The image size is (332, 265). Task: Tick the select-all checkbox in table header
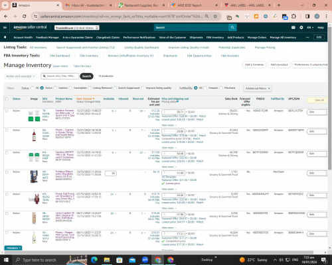[x=7, y=99]
